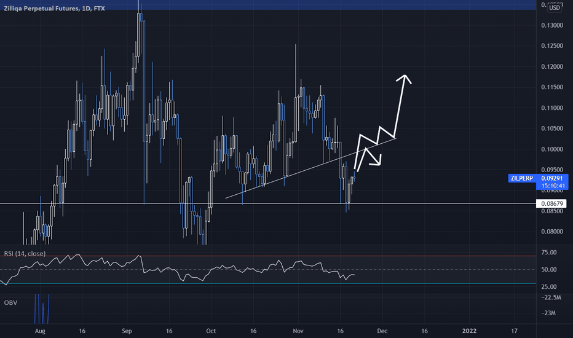
Task: Click the 0.12500 price axis label
Action: [552, 45]
